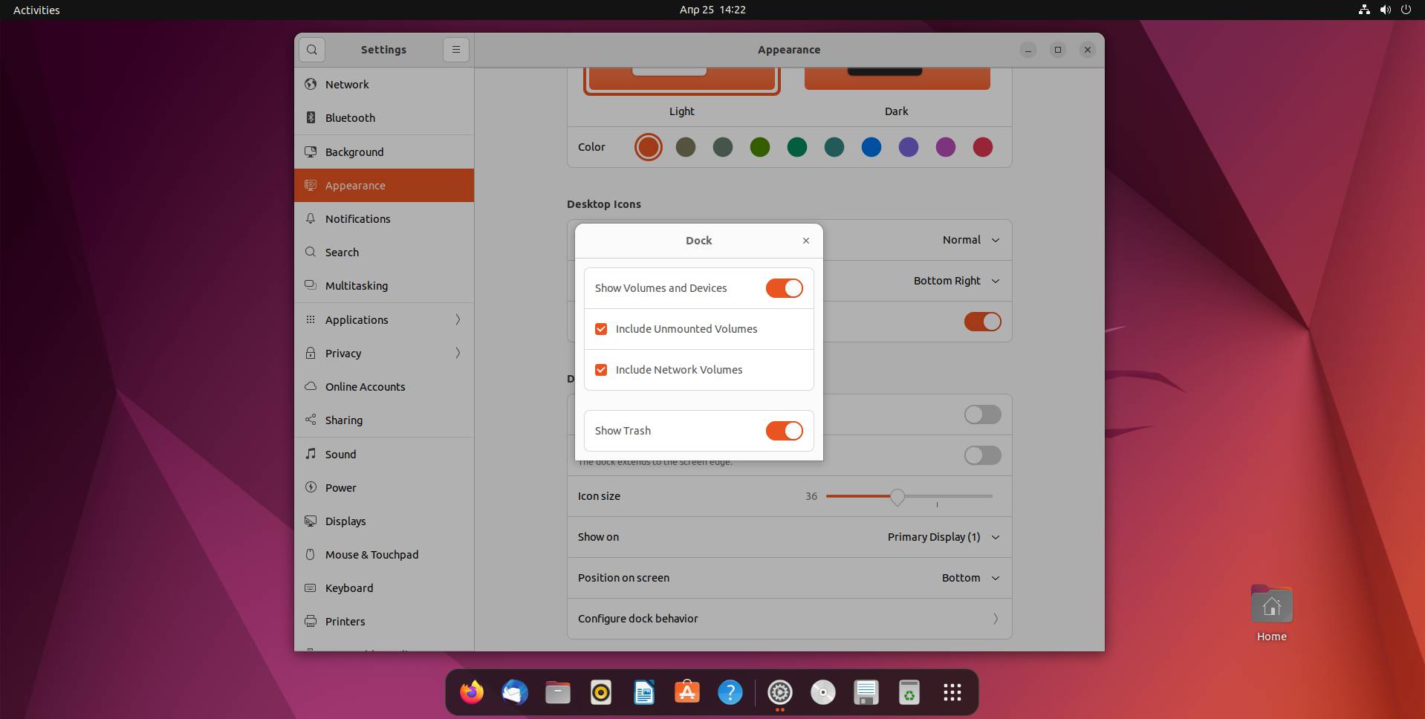Screen dimensions: 1425x719
Task: Uncheck Include Network Volumes
Action: 600,370
